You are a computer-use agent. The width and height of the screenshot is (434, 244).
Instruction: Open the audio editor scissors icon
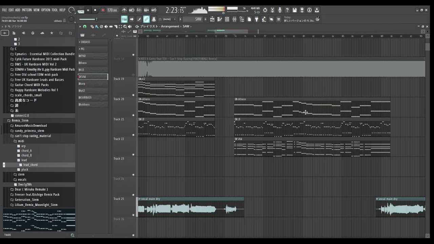pos(272,10)
